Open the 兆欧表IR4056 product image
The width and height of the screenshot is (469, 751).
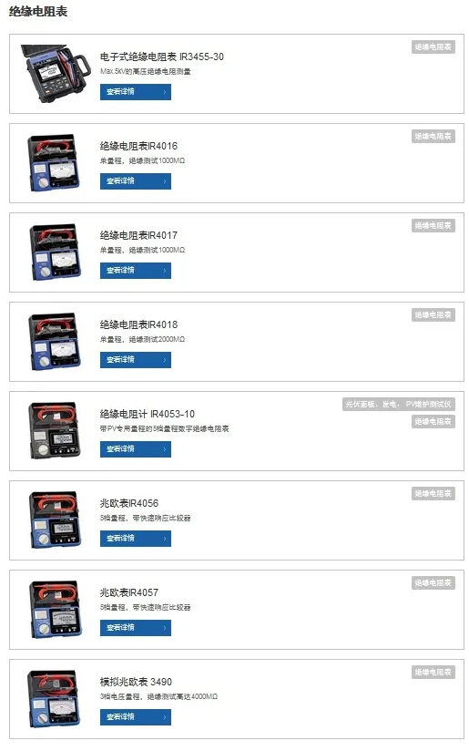click(54, 520)
